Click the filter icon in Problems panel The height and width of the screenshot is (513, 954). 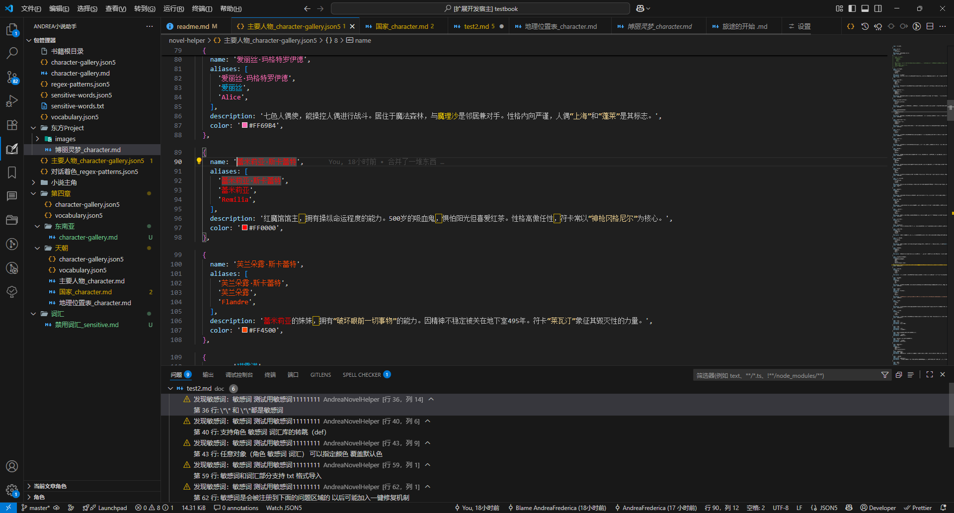click(x=884, y=375)
